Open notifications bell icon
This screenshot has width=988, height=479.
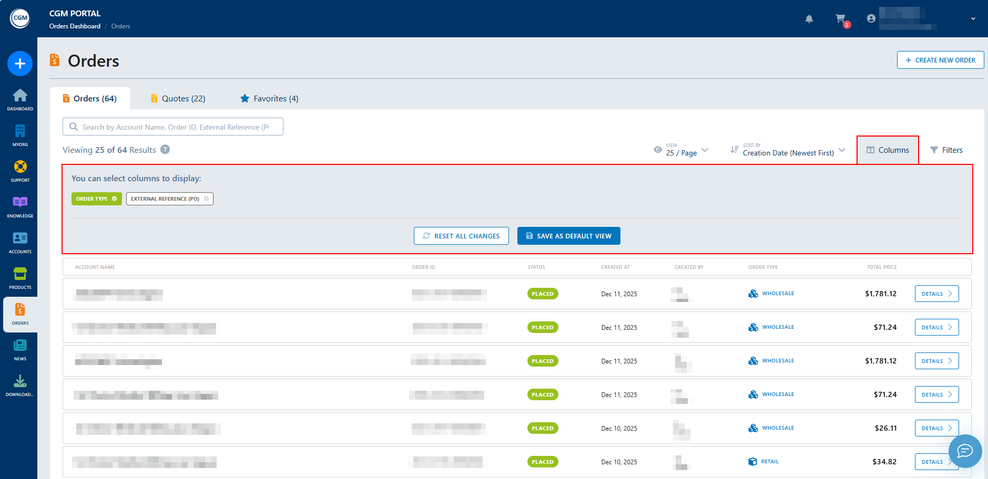coord(809,19)
